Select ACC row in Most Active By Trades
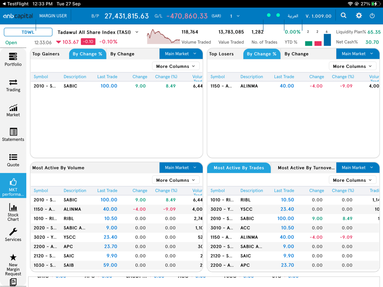Image resolution: width=383 pixels, height=287 pixels. (x=293, y=228)
